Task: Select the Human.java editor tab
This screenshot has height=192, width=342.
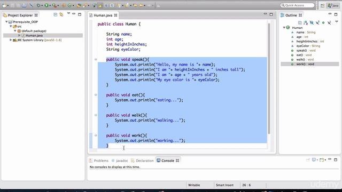Action: click(x=103, y=15)
